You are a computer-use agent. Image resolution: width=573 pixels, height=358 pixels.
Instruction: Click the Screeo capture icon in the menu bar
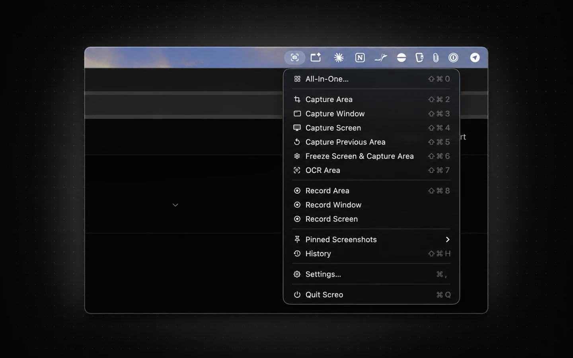[x=294, y=58]
